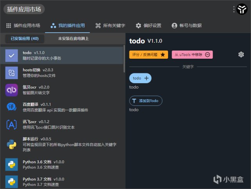This screenshot has height=189, width=251.
Task: Select 已安装应用 (40) sub-tab
Action: (x=25, y=38)
